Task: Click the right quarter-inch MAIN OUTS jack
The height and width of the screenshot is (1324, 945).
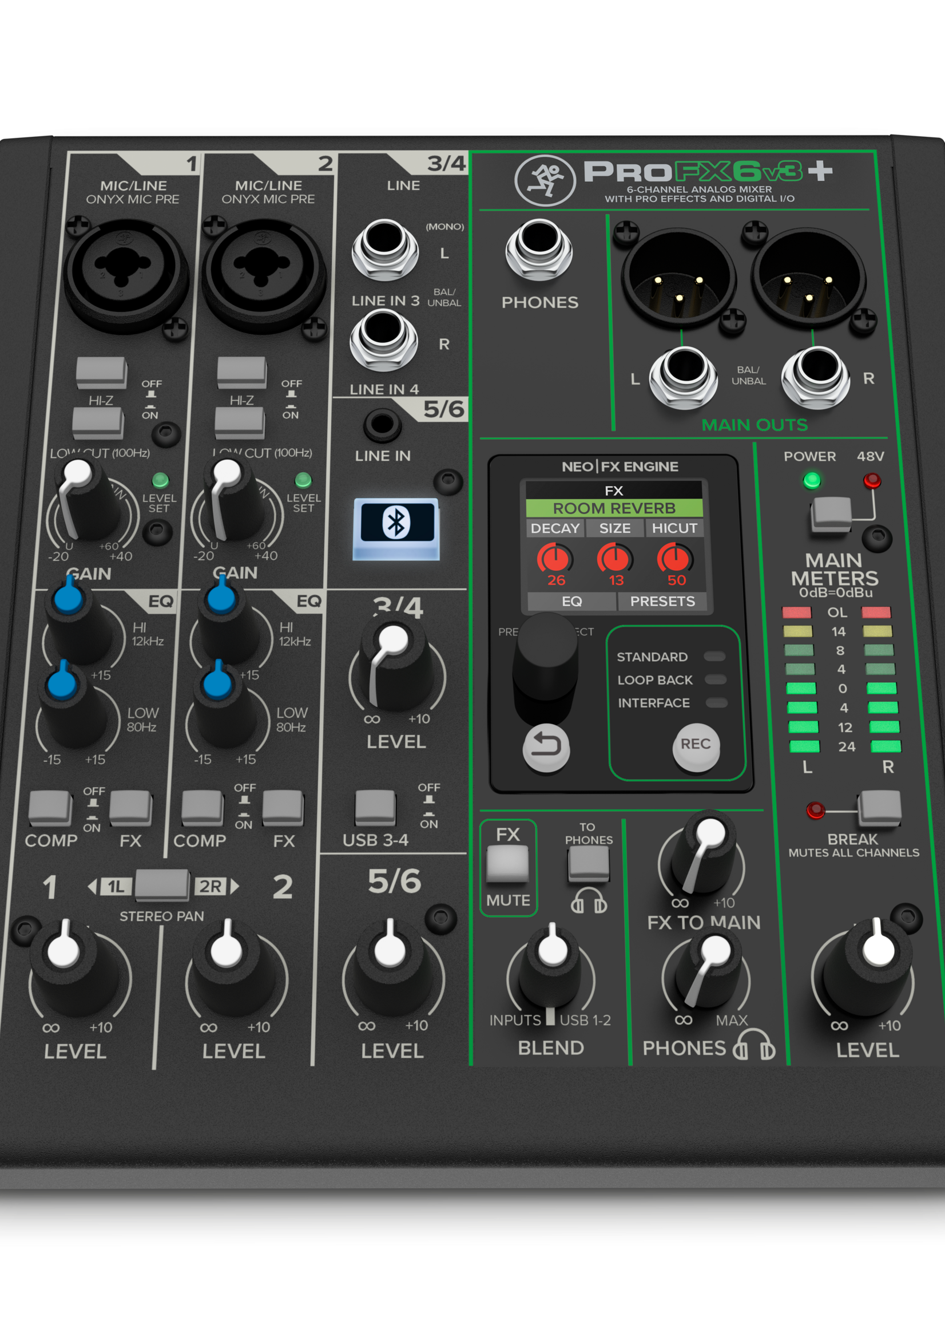Action: (816, 378)
